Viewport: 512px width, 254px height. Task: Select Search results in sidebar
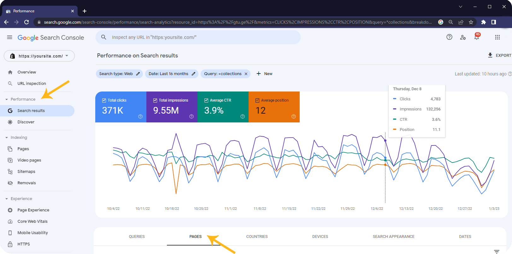(37, 111)
